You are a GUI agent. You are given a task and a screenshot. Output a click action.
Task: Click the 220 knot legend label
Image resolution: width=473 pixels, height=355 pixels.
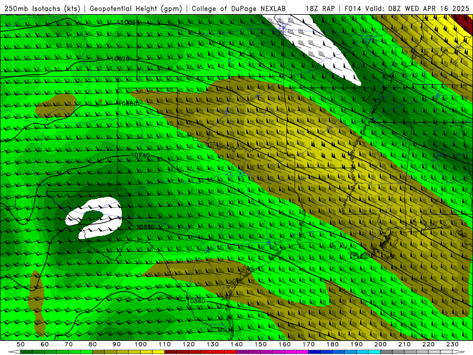coord(428,344)
